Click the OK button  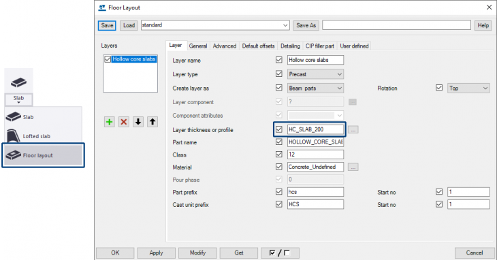(x=115, y=253)
